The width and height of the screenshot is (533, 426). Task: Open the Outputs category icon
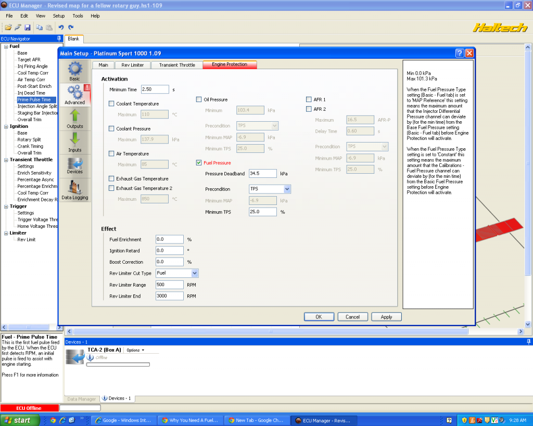pos(75,119)
